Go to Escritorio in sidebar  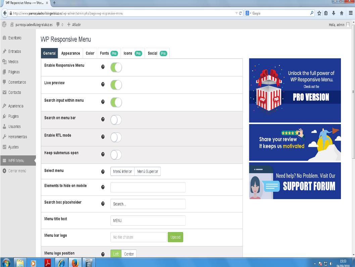(15, 38)
